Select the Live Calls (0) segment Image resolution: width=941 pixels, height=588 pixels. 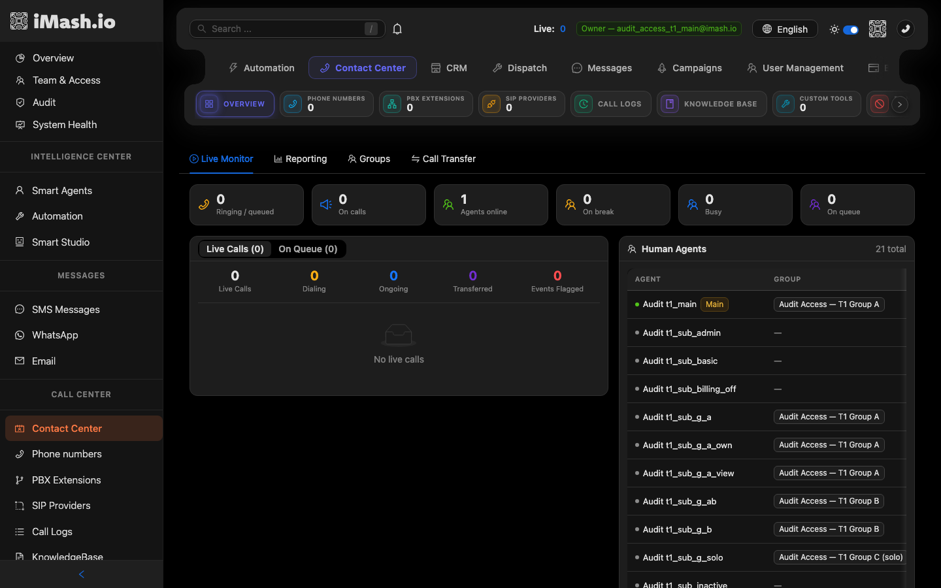coord(235,249)
